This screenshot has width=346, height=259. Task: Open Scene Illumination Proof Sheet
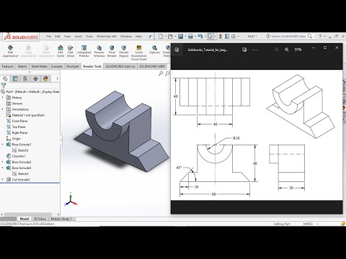(139, 53)
